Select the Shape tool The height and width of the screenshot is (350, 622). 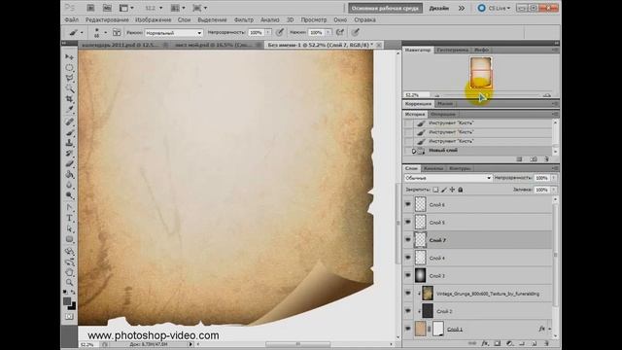(69, 239)
